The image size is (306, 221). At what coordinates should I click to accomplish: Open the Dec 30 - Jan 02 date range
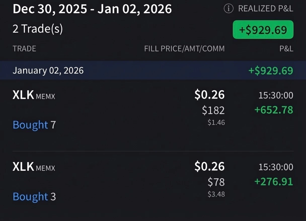92,9
